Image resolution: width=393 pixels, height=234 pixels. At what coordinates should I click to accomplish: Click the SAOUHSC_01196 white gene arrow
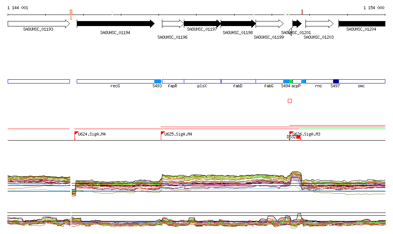tap(173, 24)
